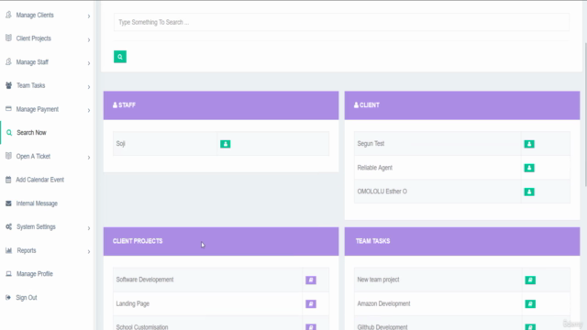
Task: Expand Reports chevron
Action: pyautogui.click(x=89, y=252)
